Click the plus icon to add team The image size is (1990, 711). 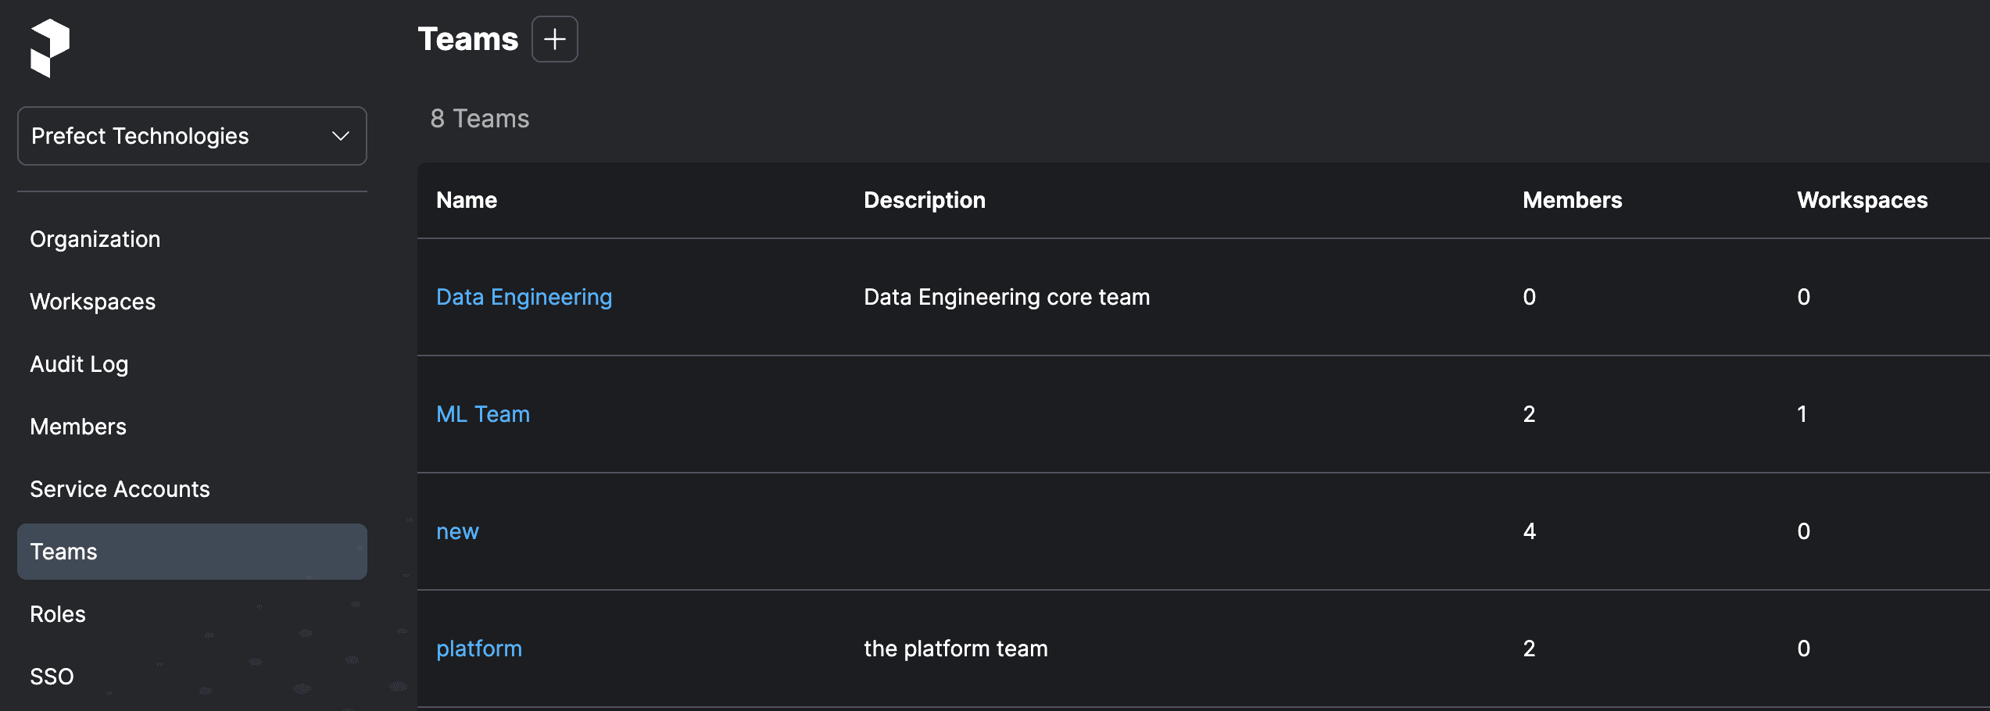(554, 39)
